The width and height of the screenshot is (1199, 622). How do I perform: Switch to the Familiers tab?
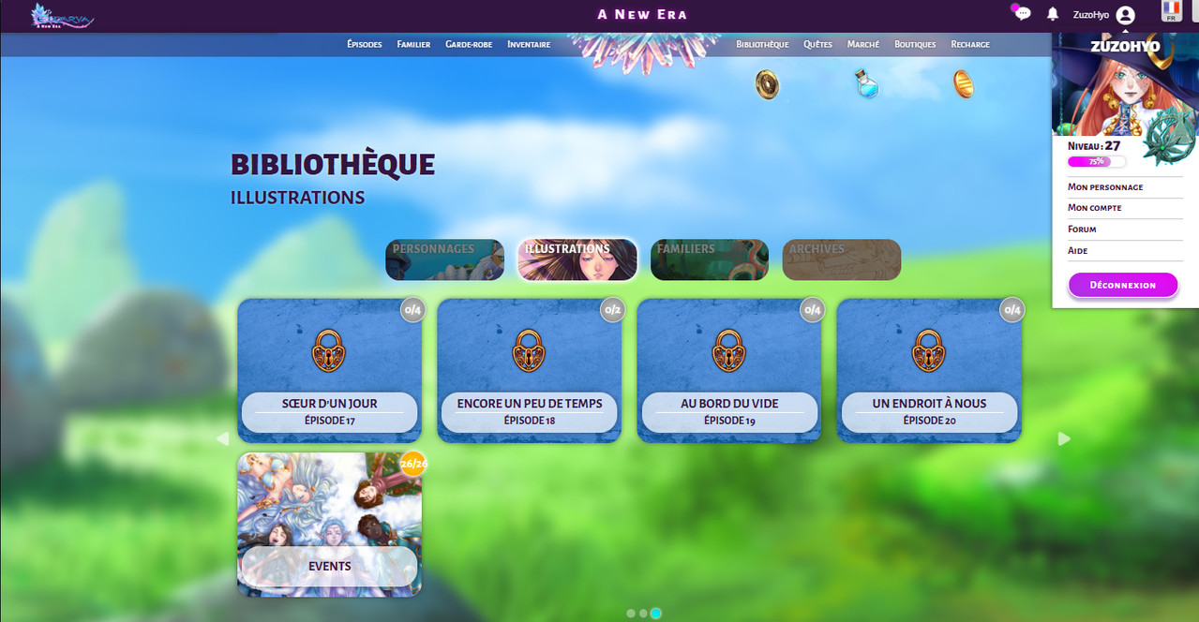(710, 259)
